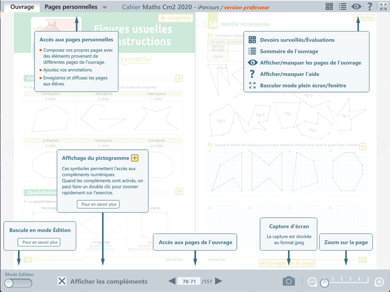Switch to full screen mode icon
The width and height of the screenshot is (390, 292).
pos(383,6)
